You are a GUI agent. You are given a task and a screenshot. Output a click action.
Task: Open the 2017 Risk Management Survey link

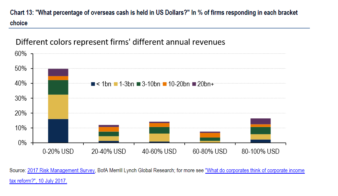point(61,170)
